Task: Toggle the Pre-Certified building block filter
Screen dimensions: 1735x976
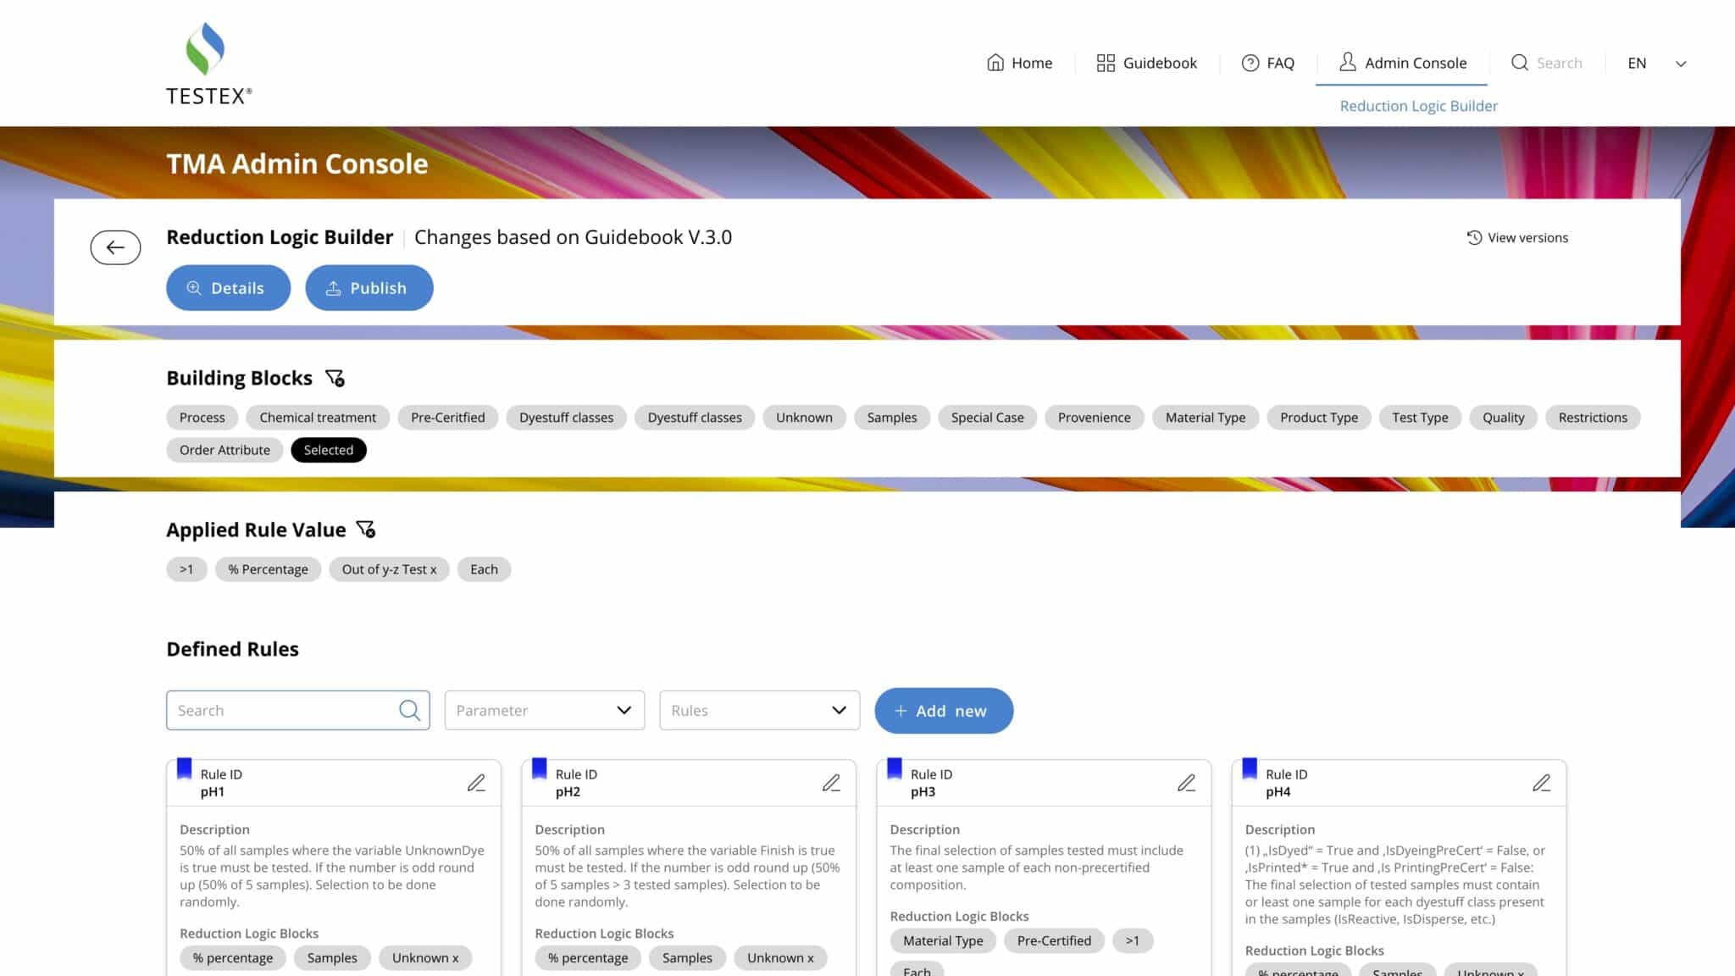Action: (x=447, y=418)
